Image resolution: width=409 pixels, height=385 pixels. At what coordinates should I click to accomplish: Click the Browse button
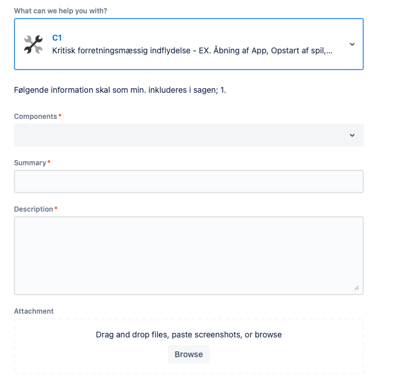189,354
